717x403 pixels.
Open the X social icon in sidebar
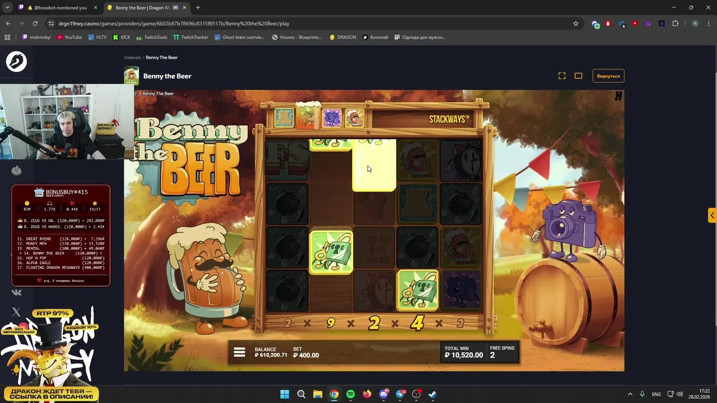pyautogui.click(x=16, y=312)
